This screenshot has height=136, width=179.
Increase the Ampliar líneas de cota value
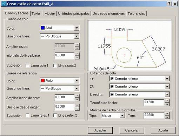point(77,96)
